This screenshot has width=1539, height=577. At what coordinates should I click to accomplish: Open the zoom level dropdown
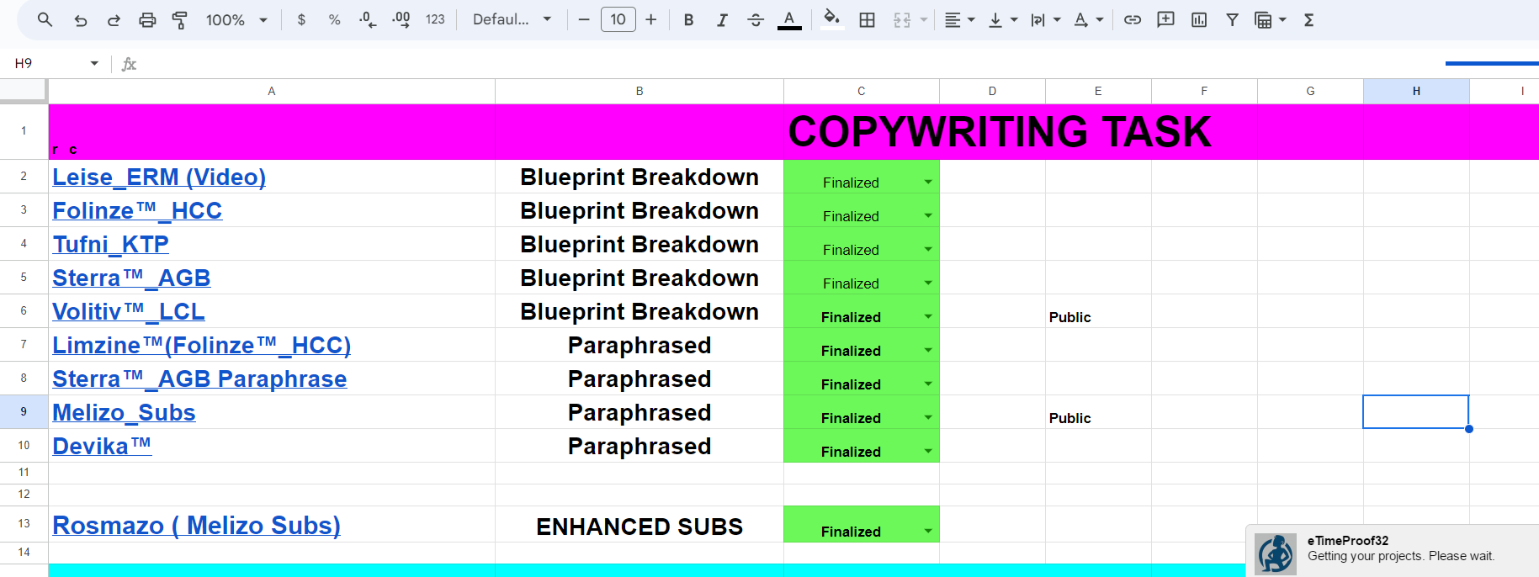coord(236,19)
